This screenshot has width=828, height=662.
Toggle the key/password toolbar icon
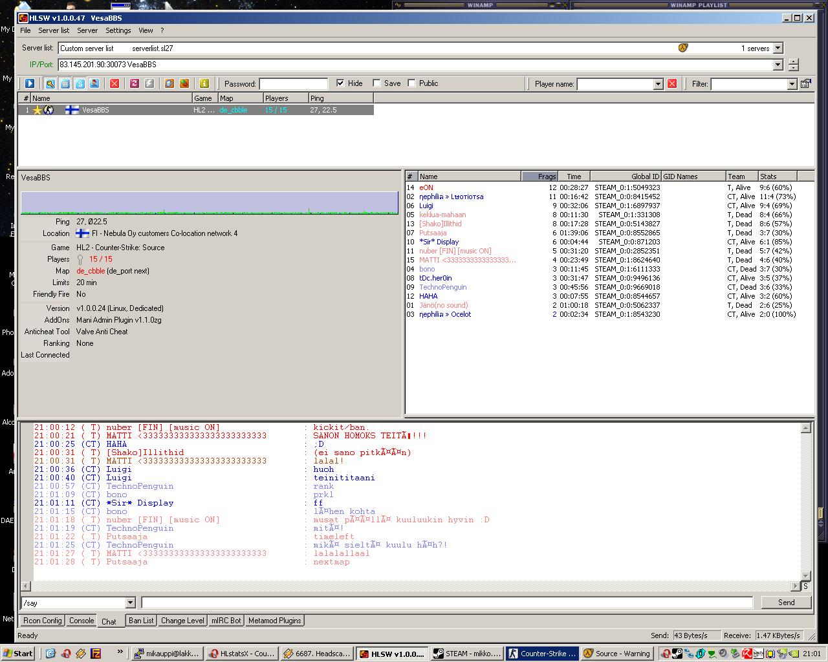click(x=50, y=83)
